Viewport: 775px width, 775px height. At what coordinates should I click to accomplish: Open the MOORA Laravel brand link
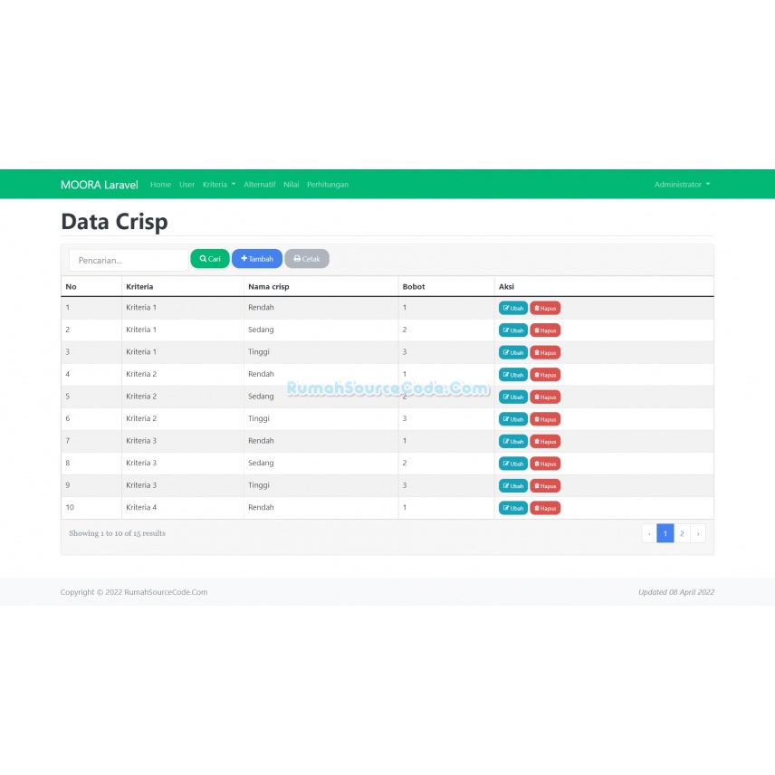click(x=100, y=185)
